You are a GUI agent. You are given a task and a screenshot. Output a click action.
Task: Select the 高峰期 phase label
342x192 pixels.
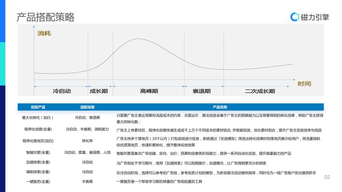[x=149, y=91]
